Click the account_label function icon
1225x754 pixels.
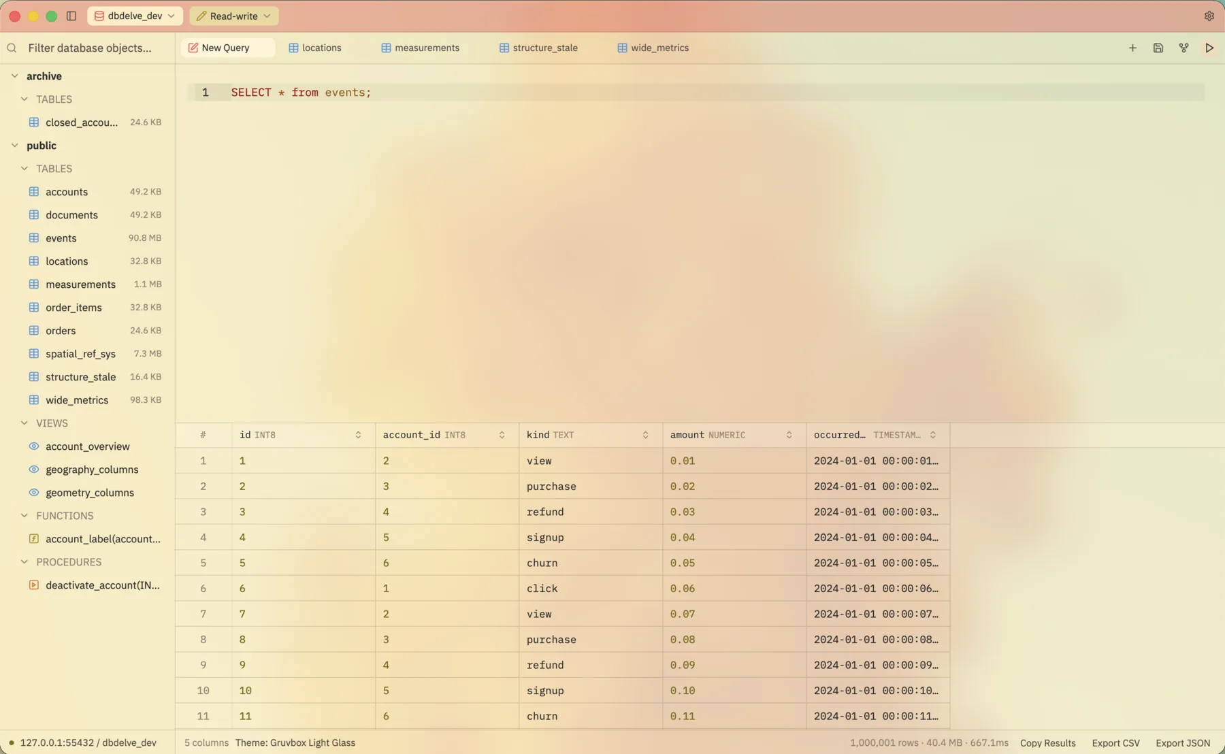[x=34, y=538]
